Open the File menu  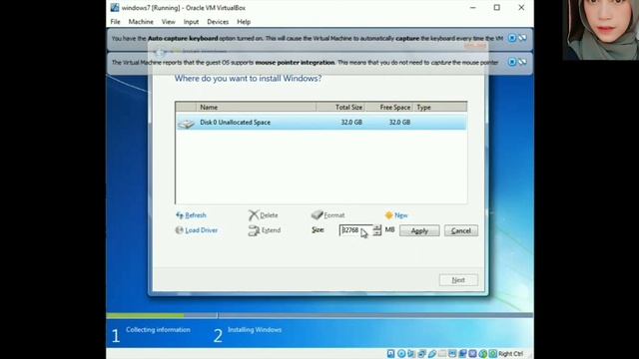pos(116,22)
